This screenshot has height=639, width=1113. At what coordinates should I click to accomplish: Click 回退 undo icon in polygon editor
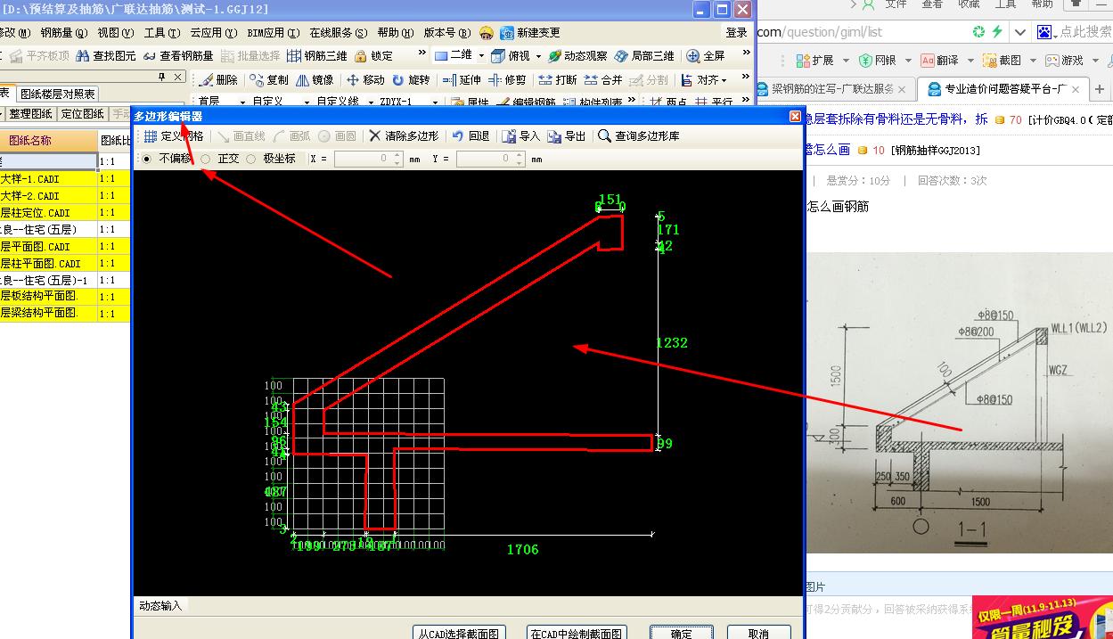(x=458, y=136)
